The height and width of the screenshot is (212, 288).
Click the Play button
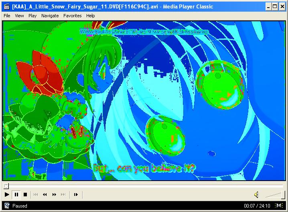(x=7, y=194)
